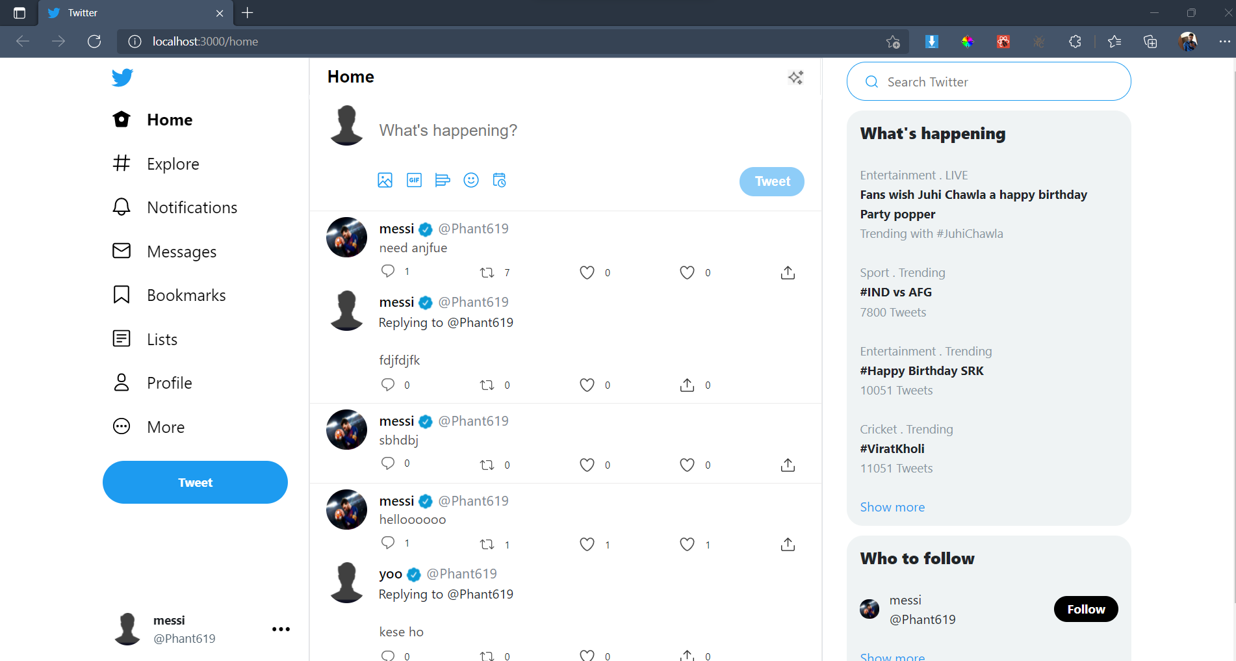Reply to messi's 'need anjfue' tweet
The image size is (1236, 661).
point(388,271)
